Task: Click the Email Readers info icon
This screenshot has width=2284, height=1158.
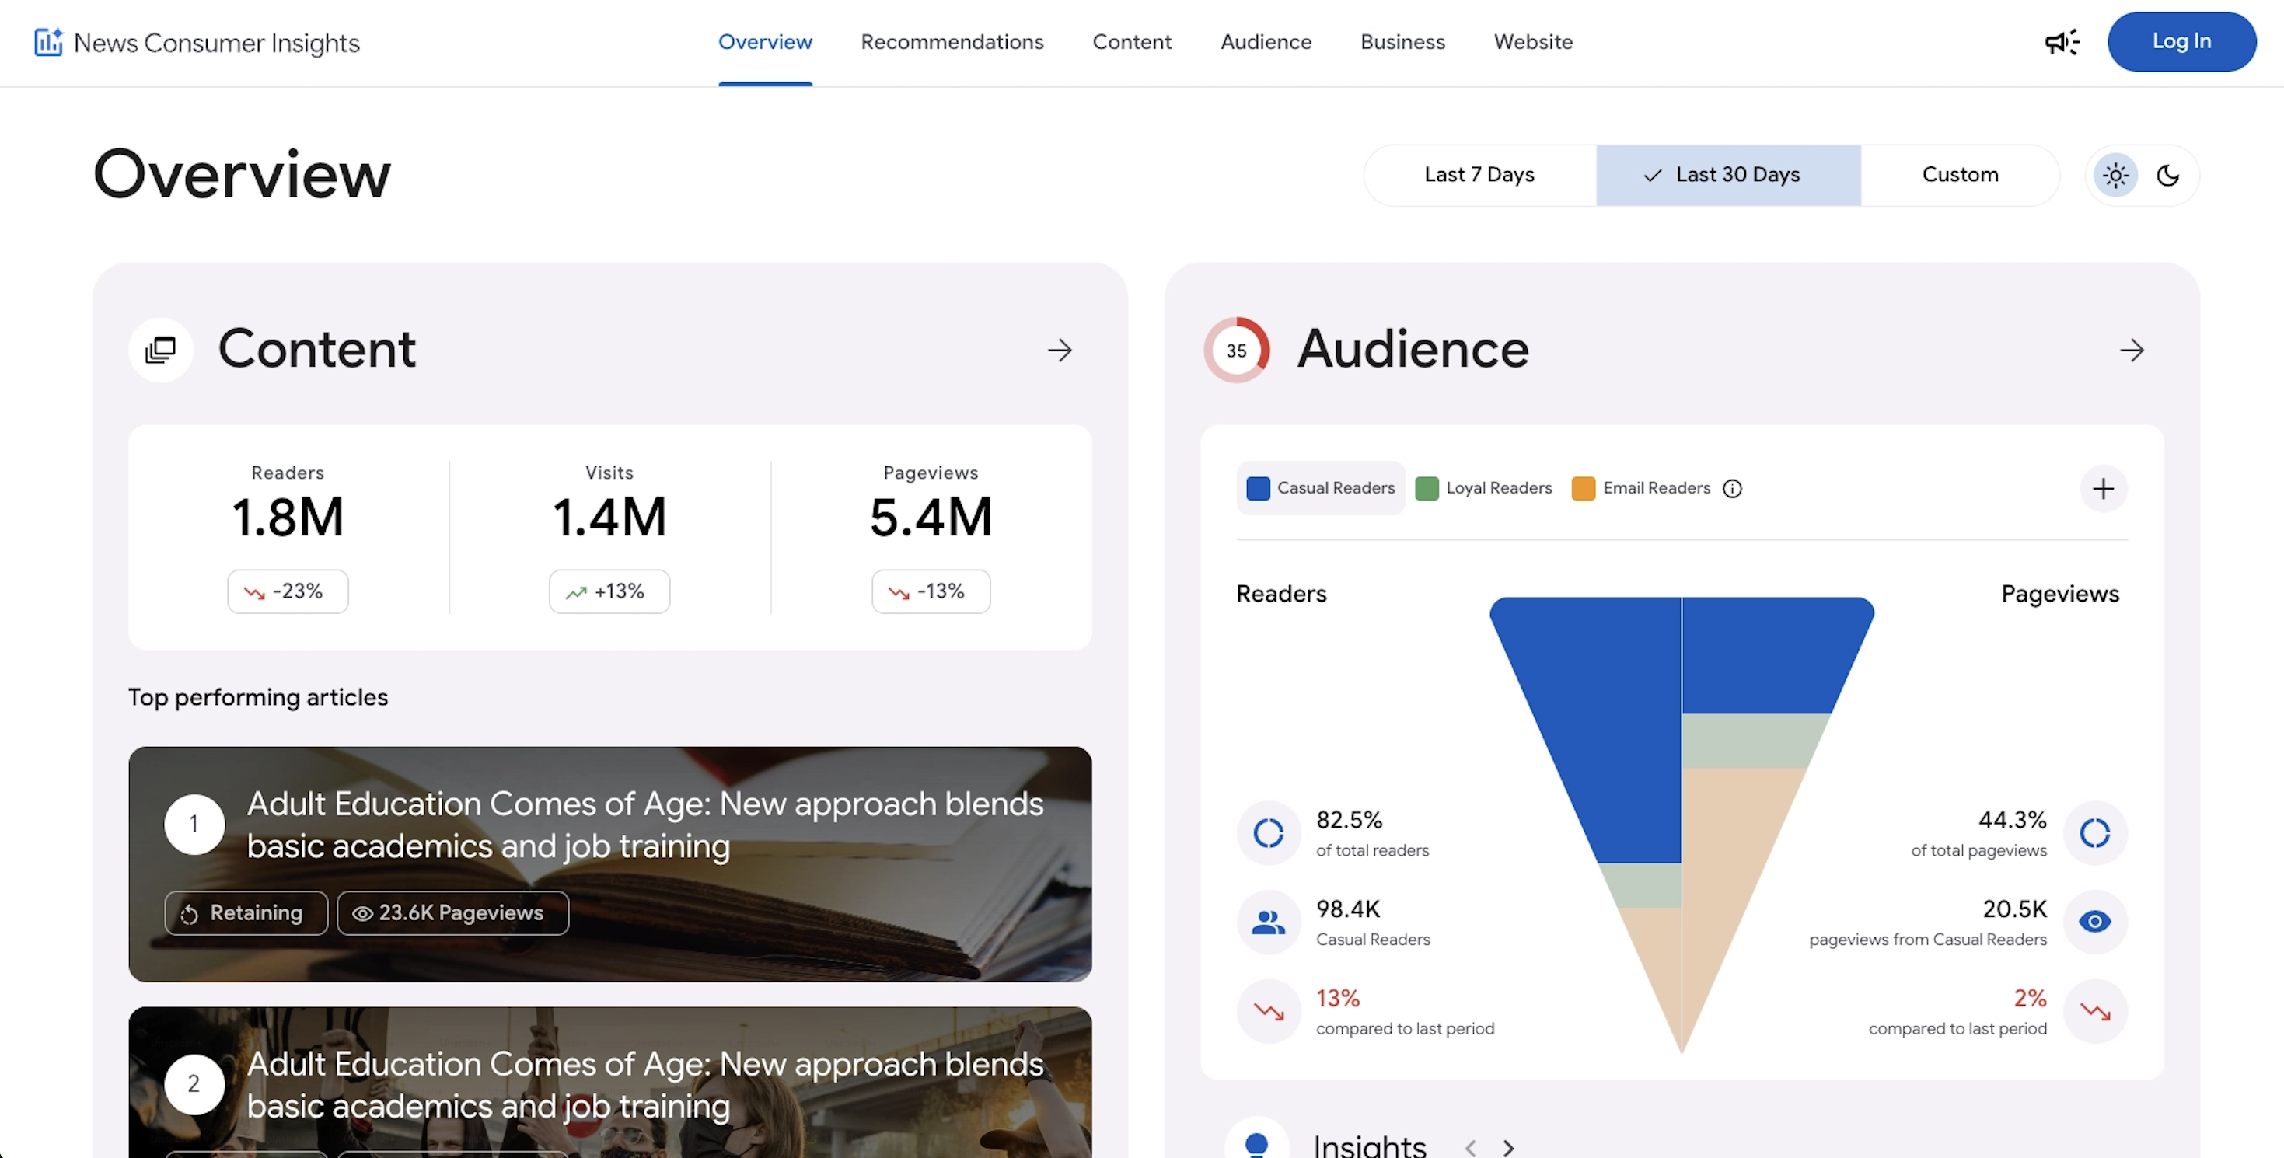Action: coord(1733,489)
